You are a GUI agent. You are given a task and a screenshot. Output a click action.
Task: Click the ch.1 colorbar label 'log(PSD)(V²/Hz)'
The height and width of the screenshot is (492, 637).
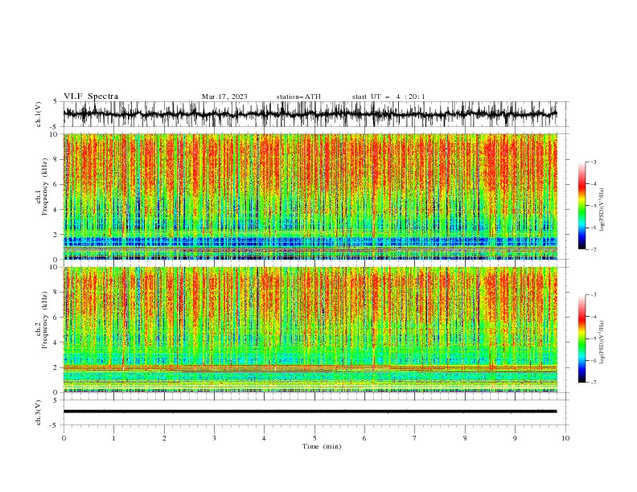(602, 210)
